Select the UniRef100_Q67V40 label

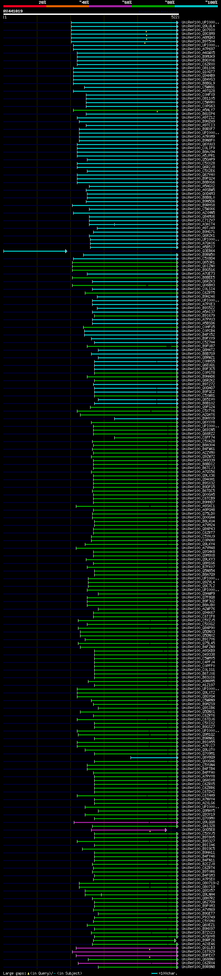(x=198, y=174)
